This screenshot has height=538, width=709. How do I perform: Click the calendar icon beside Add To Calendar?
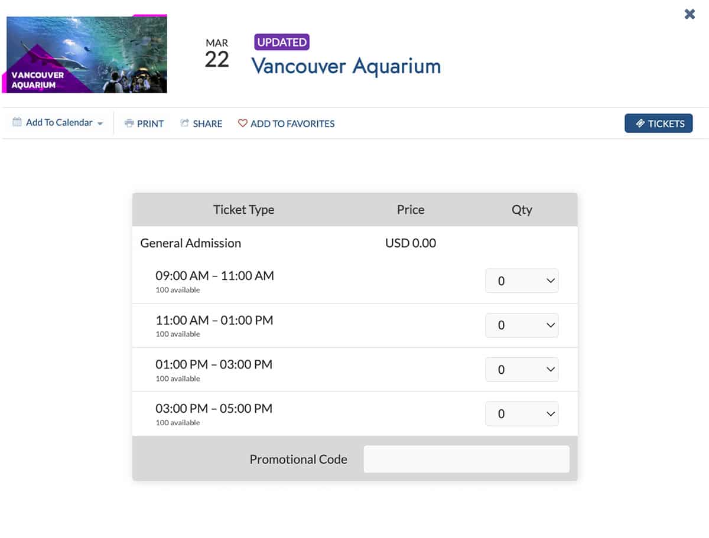18,122
